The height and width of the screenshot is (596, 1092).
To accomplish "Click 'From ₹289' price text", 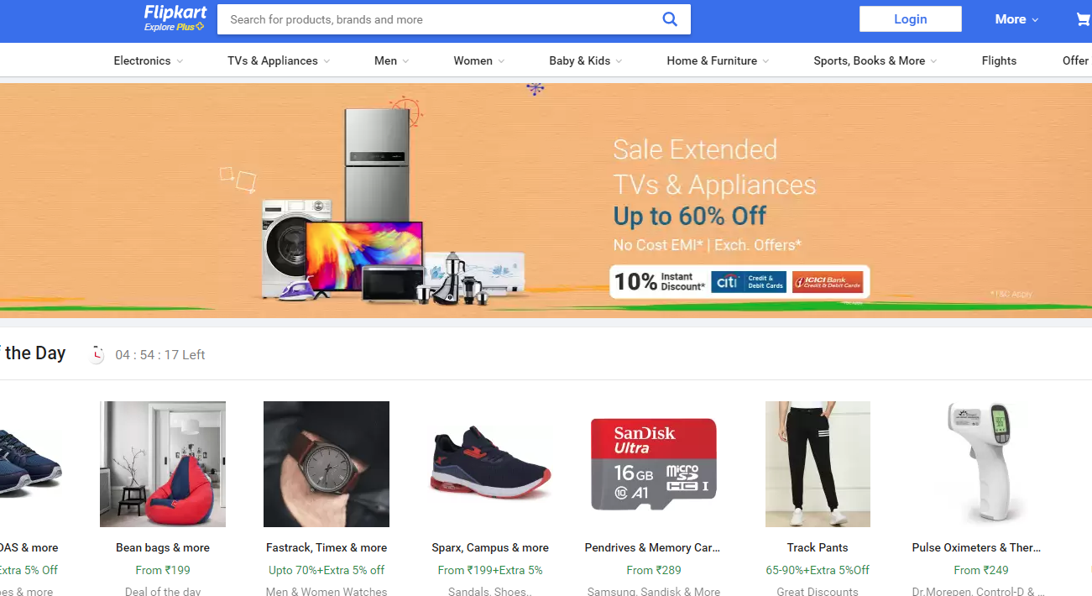I will 654,570.
